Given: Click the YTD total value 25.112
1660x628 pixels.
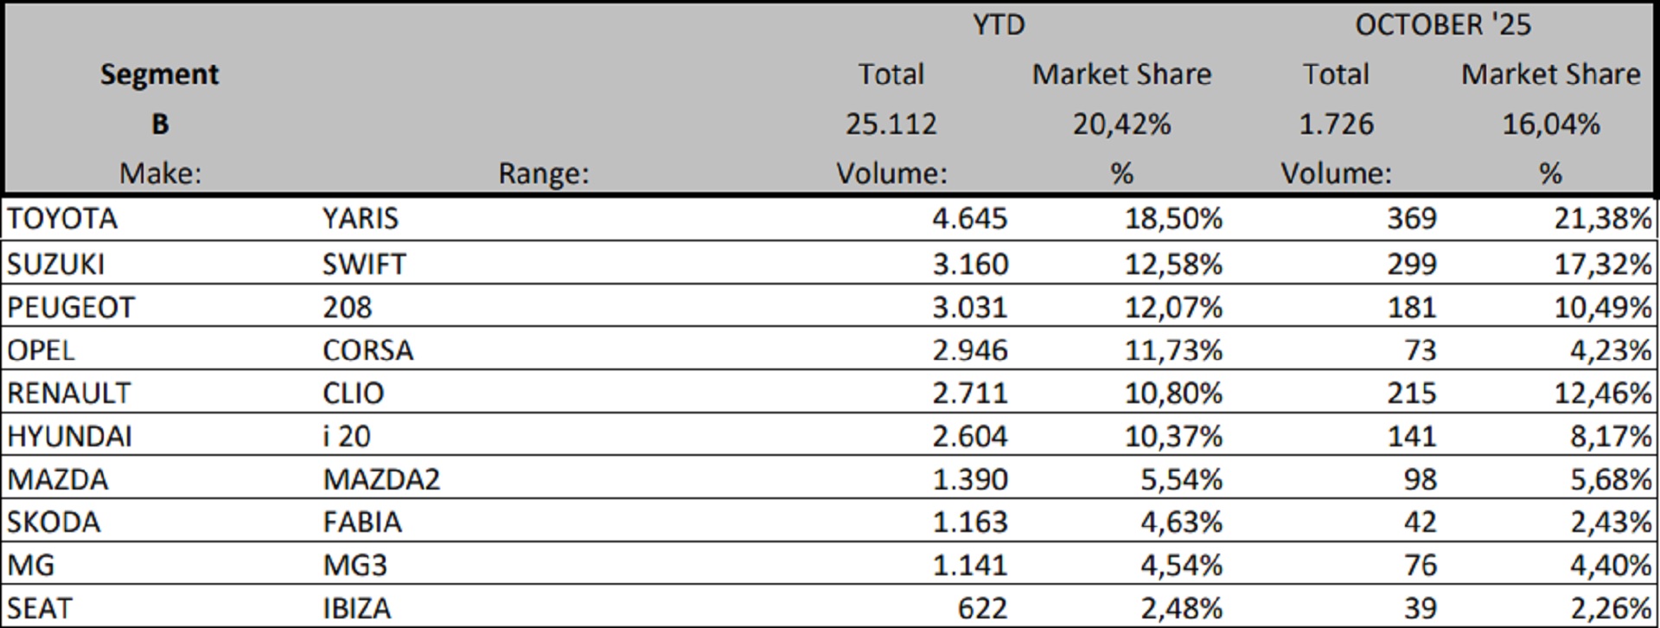Looking at the screenshot, I should [891, 125].
